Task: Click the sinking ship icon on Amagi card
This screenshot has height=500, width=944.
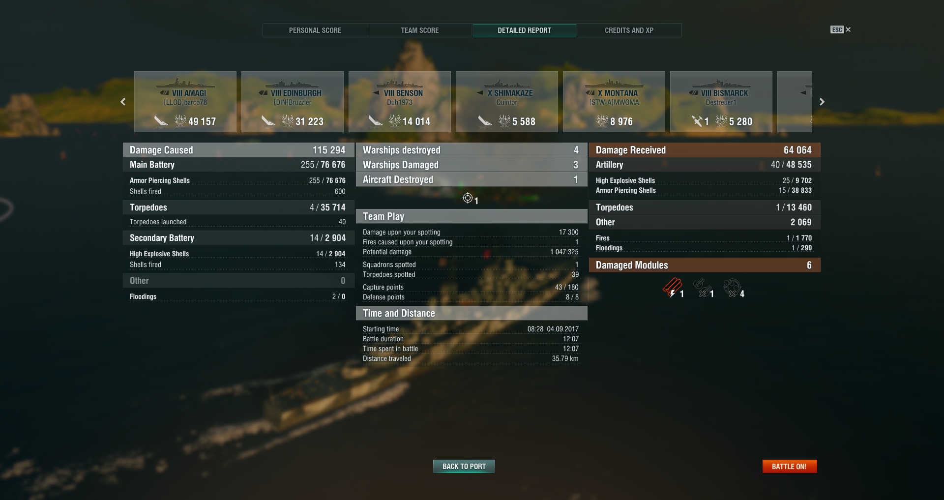Action: pyautogui.click(x=161, y=120)
